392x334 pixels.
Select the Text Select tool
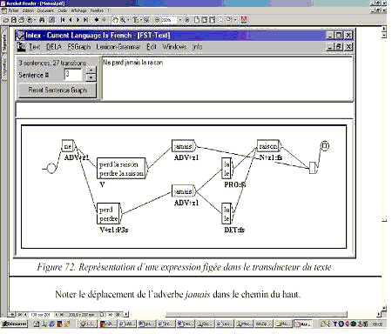tap(135, 20)
